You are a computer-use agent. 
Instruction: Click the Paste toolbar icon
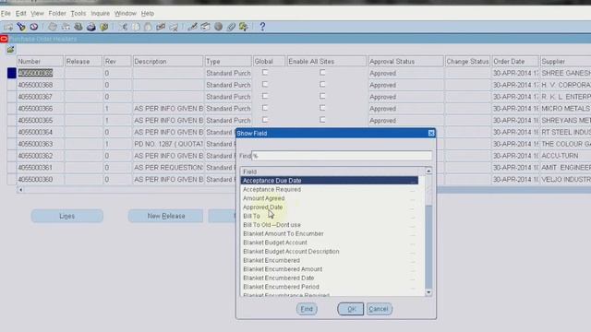(148, 27)
